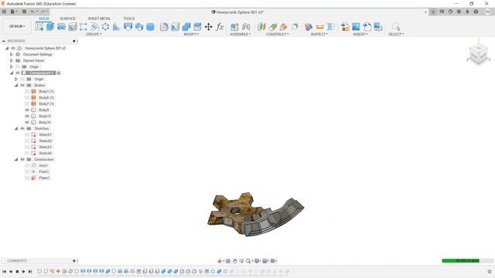Open timeline settings gear icon
The image size is (495, 278).
coord(490,271)
